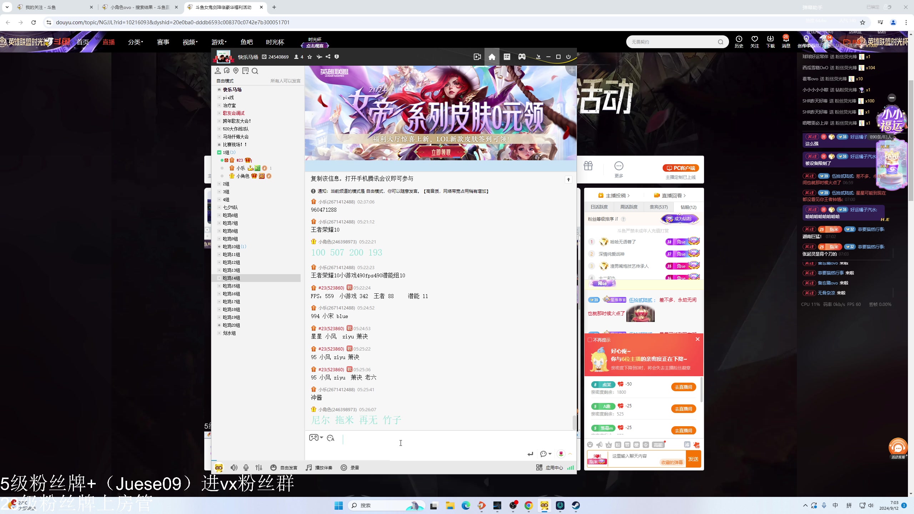914x514 pixels.
Task: Switch to 贵宾(537) tab
Action: (658, 207)
